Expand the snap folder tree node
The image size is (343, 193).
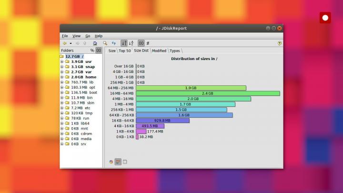click(x=62, y=67)
